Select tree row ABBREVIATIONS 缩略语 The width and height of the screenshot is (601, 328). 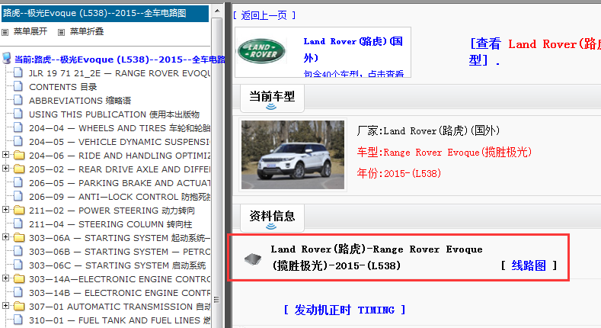click(80, 101)
